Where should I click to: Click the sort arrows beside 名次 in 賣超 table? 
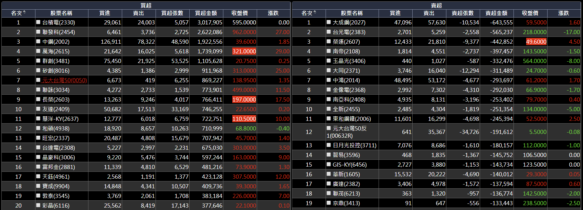[315, 13]
